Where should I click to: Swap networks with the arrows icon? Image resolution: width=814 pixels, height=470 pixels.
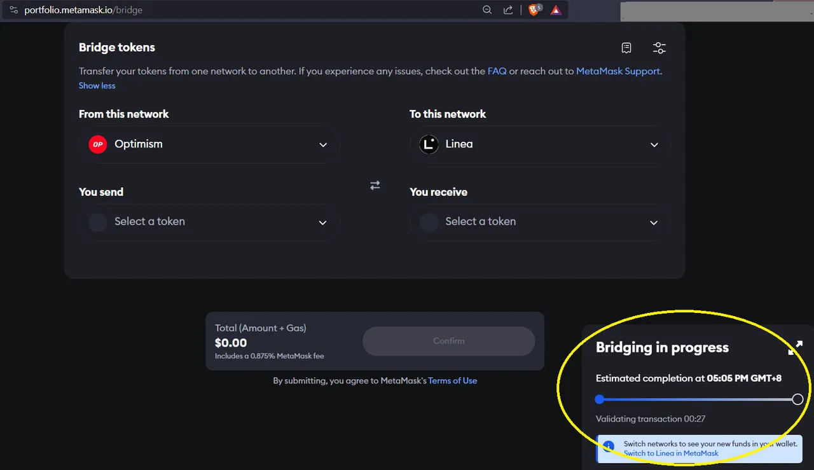(x=375, y=185)
